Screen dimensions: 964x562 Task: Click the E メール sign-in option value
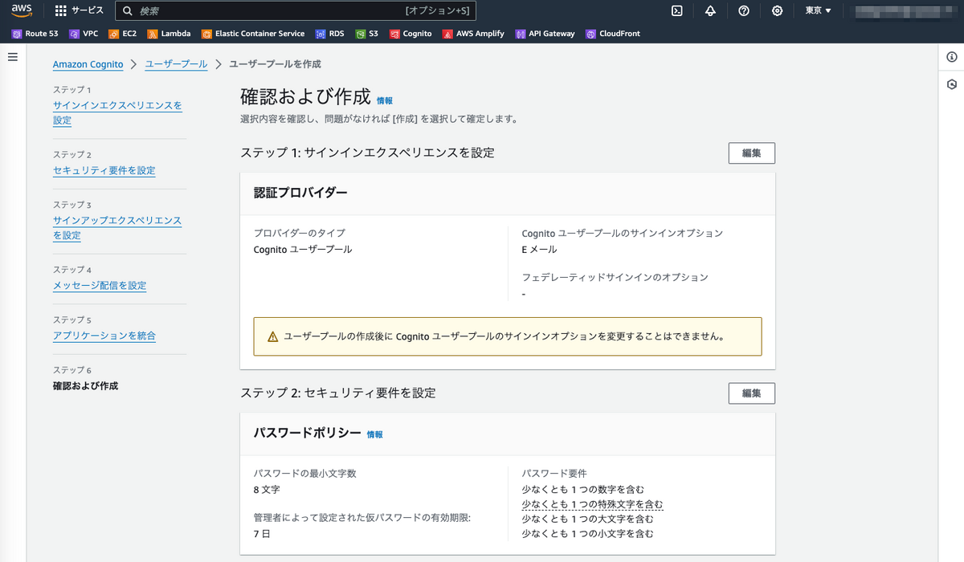539,250
